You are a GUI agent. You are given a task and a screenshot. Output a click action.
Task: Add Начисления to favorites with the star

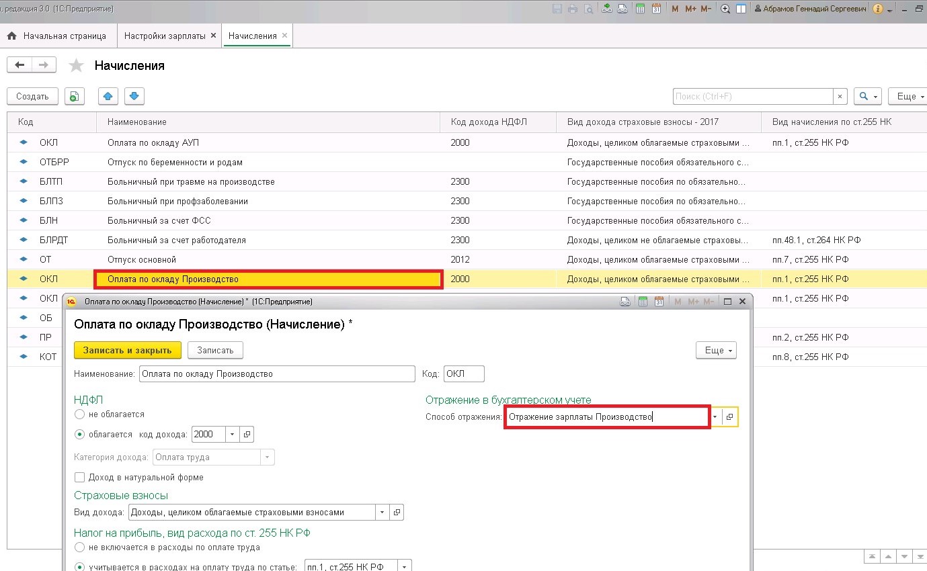pyautogui.click(x=77, y=65)
